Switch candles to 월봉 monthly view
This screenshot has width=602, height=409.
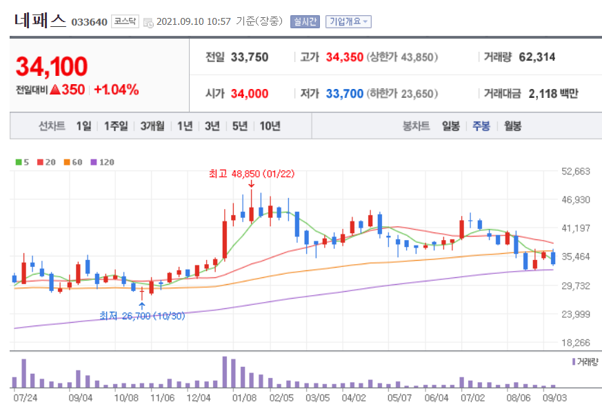click(511, 127)
